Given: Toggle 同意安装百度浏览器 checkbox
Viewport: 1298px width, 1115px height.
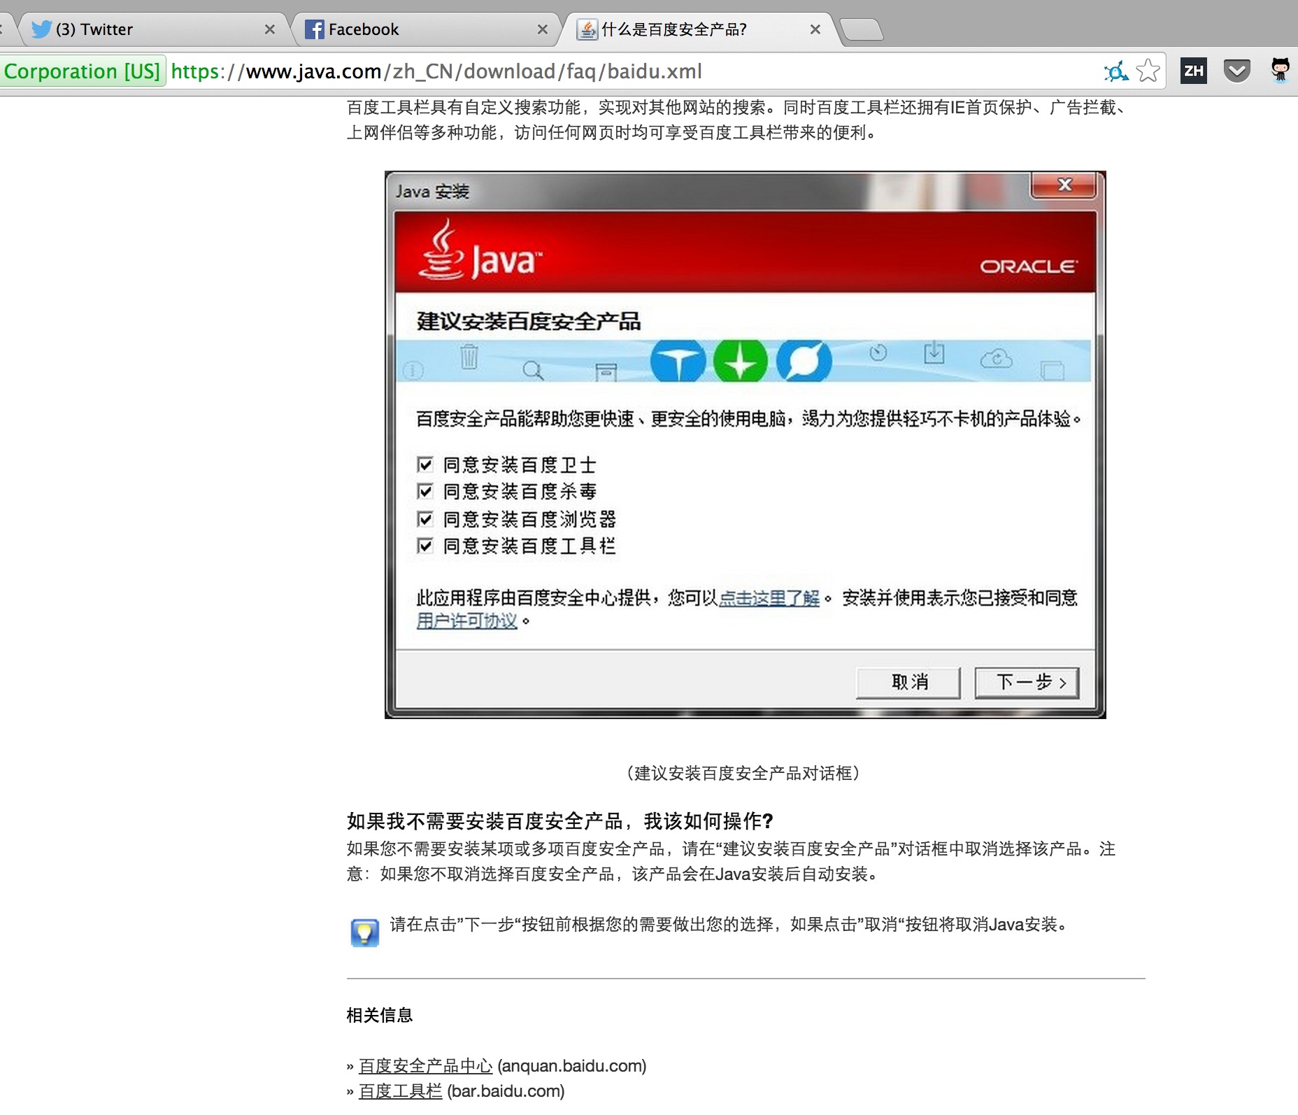Looking at the screenshot, I should point(425,519).
